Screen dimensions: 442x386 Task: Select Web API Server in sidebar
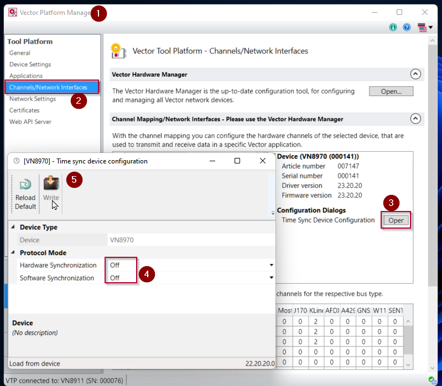30,121
